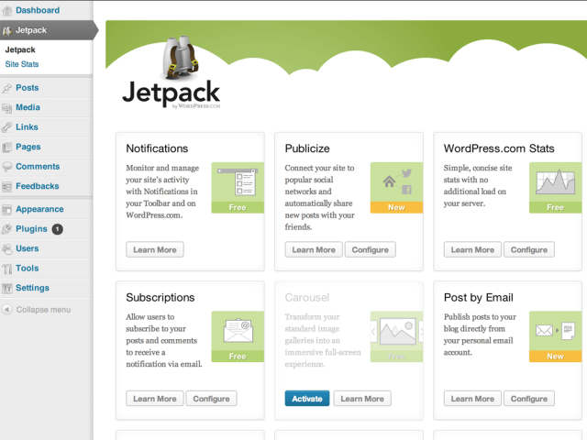Viewport: 587px width, 440px height.
Task: Click Learn More under Post by Email
Action: pos(472,399)
